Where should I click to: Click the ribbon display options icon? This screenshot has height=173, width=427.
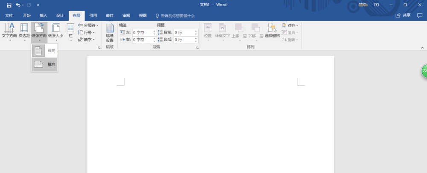click(x=376, y=5)
